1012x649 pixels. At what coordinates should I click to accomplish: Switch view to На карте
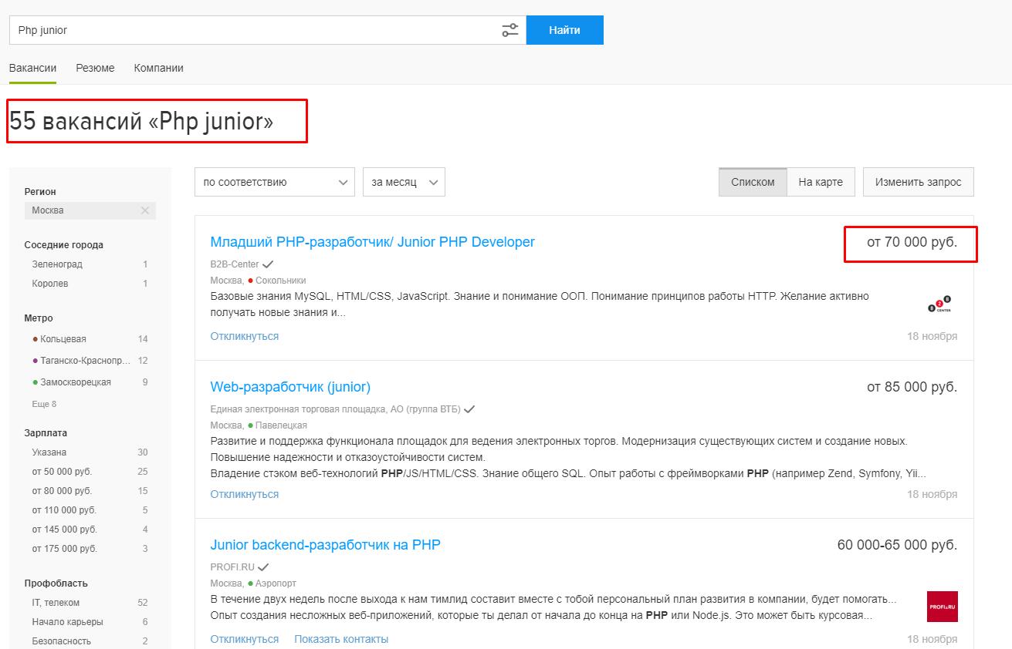click(x=820, y=182)
